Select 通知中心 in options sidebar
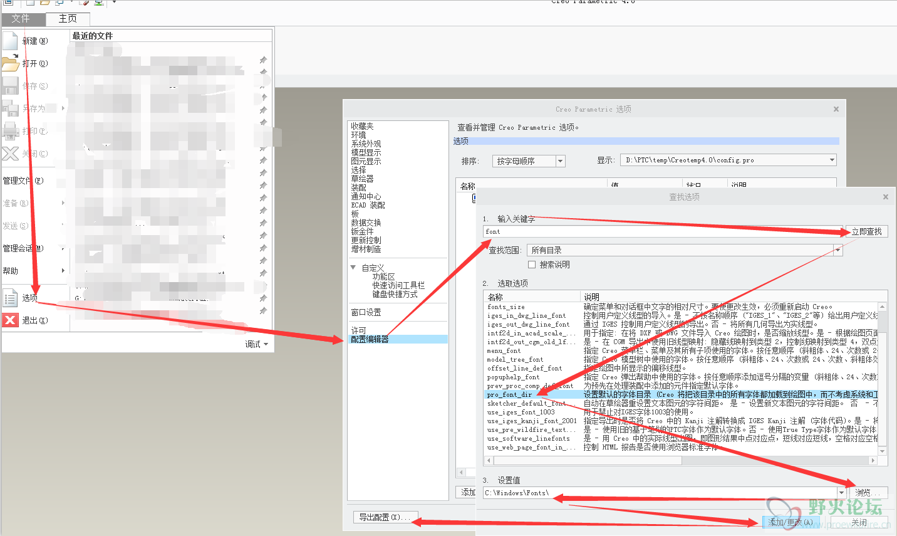The width and height of the screenshot is (897, 536). (x=366, y=196)
